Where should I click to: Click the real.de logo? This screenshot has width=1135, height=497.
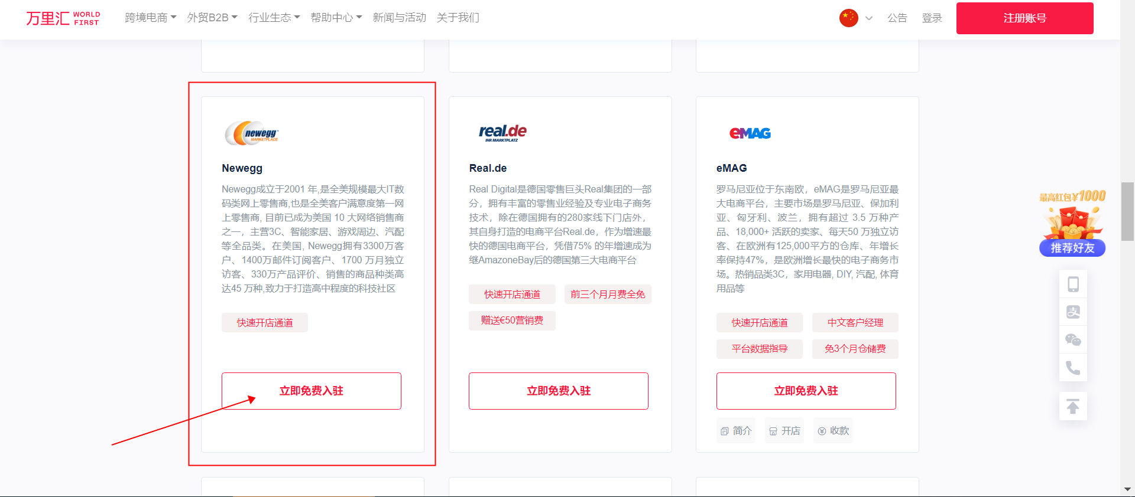pos(502,133)
